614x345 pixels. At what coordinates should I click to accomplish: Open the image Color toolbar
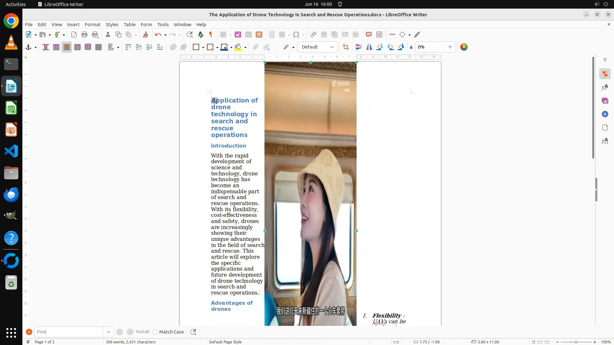click(464, 47)
